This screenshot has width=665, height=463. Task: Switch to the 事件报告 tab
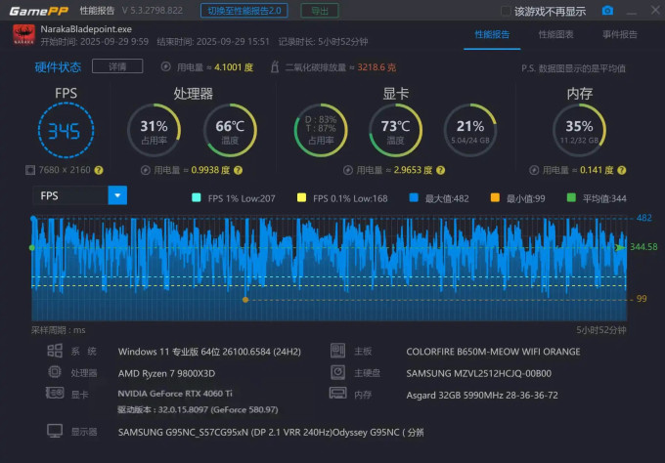(x=620, y=35)
